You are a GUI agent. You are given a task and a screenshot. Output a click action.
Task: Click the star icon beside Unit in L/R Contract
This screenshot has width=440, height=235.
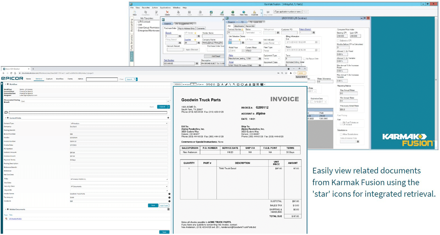pos(239,39)
